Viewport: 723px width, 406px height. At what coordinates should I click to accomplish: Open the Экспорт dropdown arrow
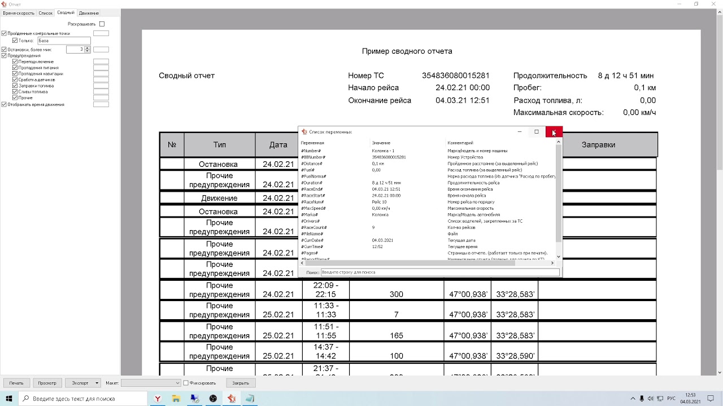tap(97, 383)
